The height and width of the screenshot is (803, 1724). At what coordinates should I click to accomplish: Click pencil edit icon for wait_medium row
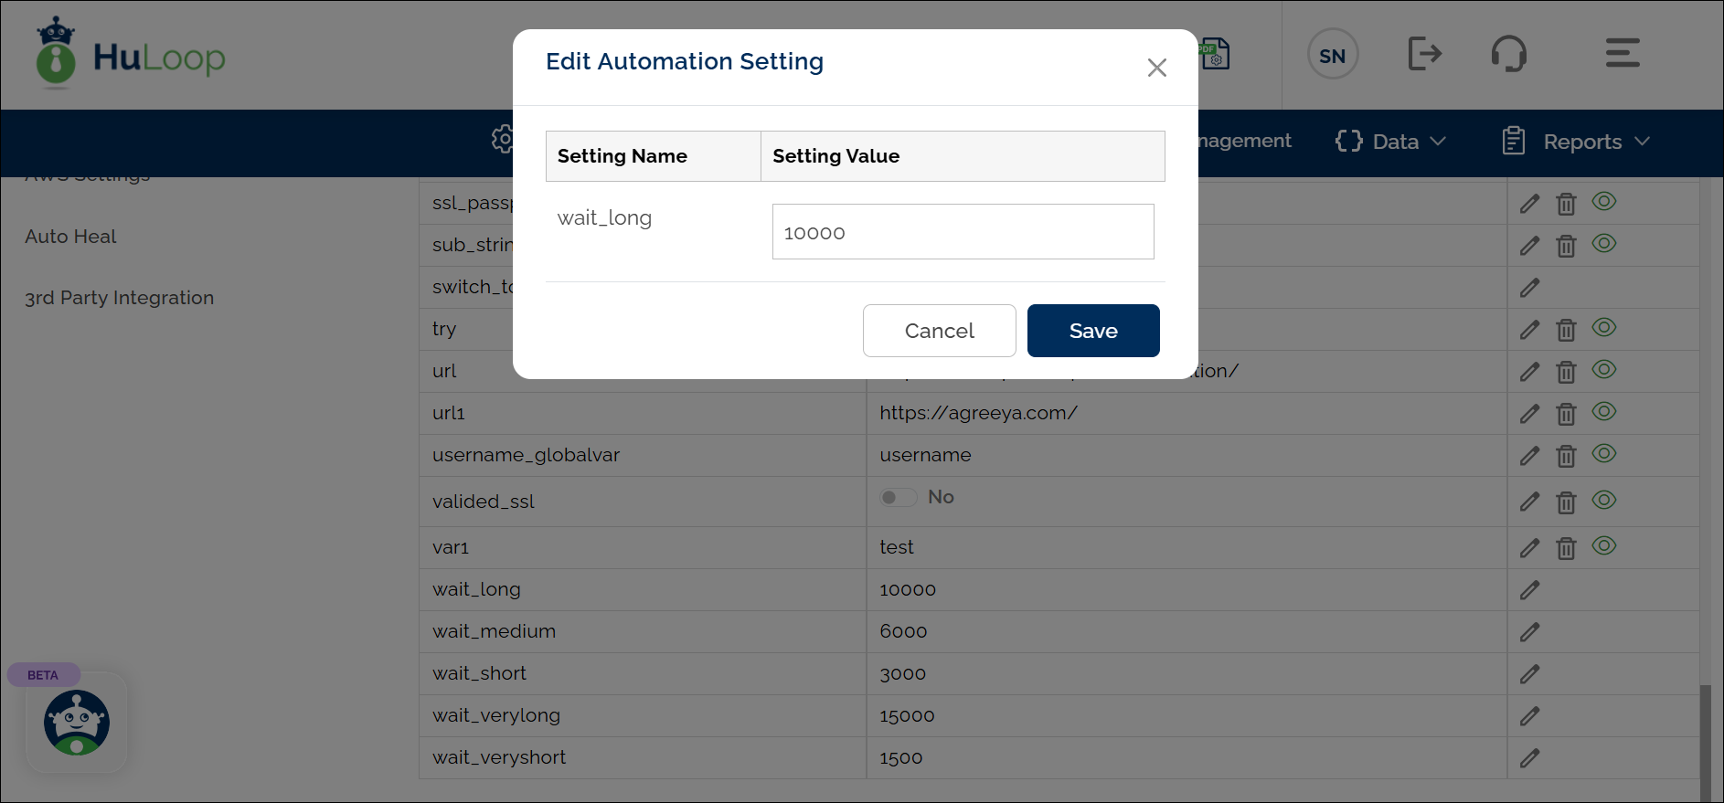click(1529, 632)
